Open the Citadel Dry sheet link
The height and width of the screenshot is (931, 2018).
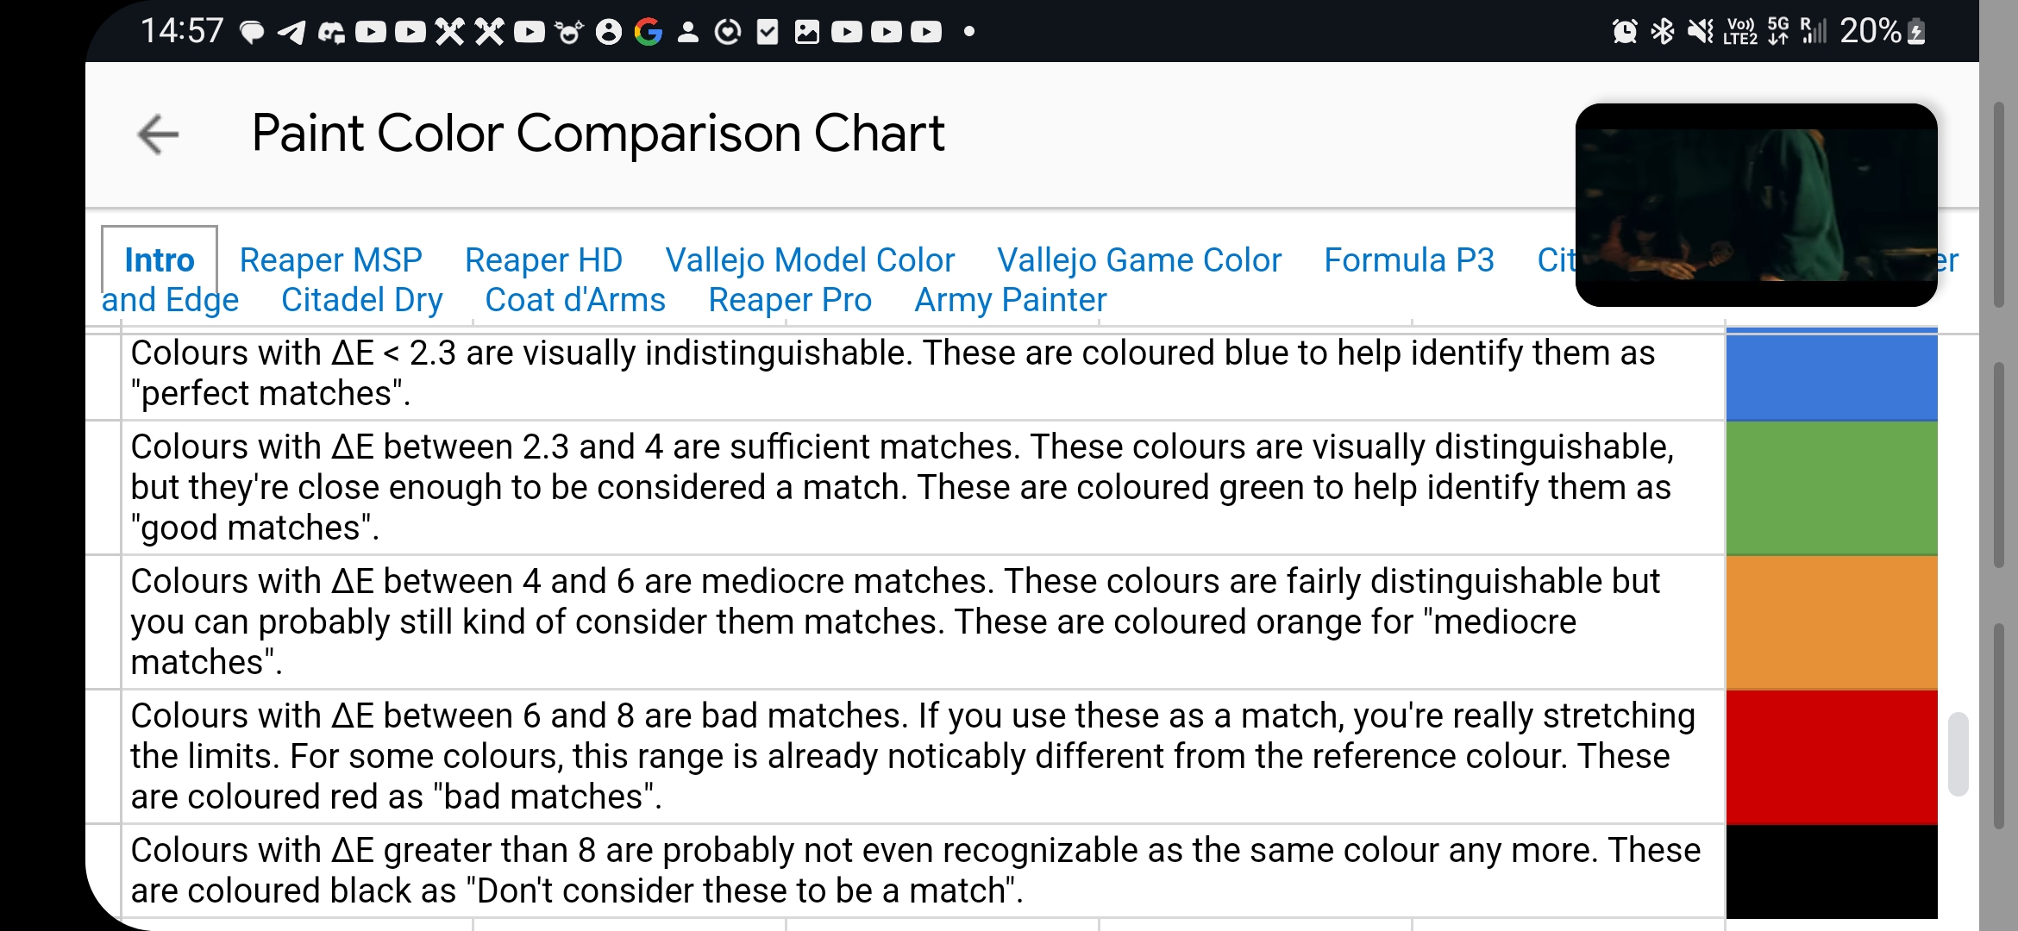pyautogui.click(x=361, y=300)
